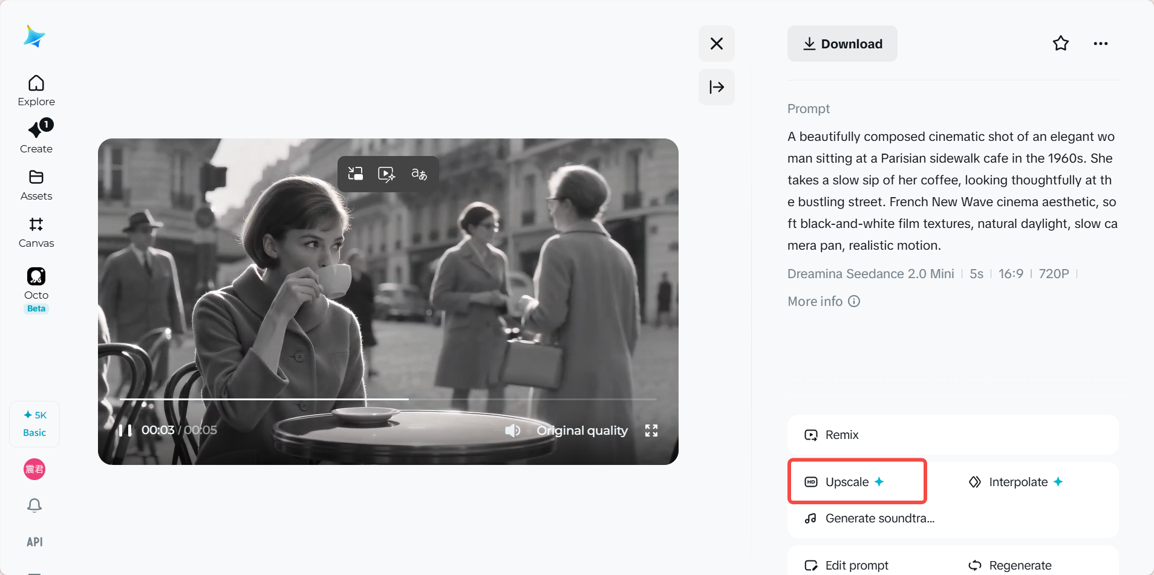This screenshot has height=575, width=1154.
Task: Regenerate the video
Action: pyautogui.click(x=1010, y=565)
